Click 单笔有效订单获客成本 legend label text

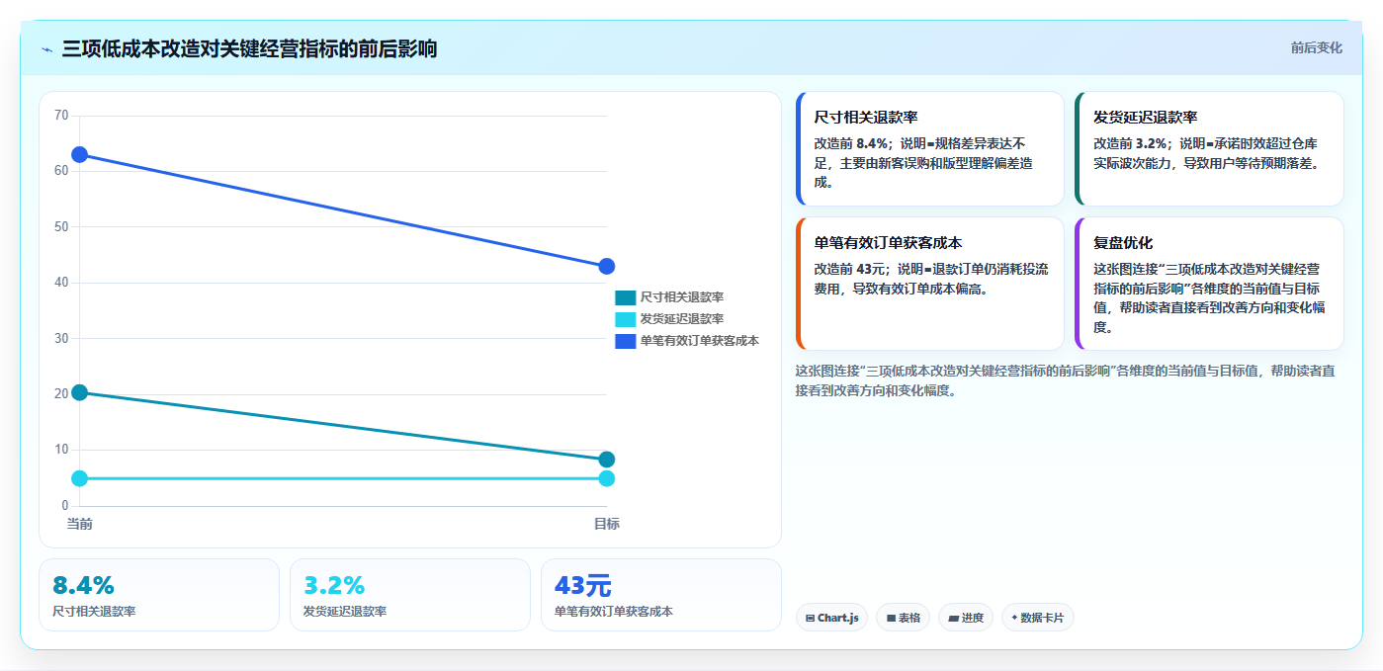pos(700,341)
